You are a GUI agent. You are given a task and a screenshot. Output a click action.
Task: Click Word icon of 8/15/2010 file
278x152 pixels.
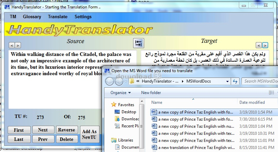154,147
